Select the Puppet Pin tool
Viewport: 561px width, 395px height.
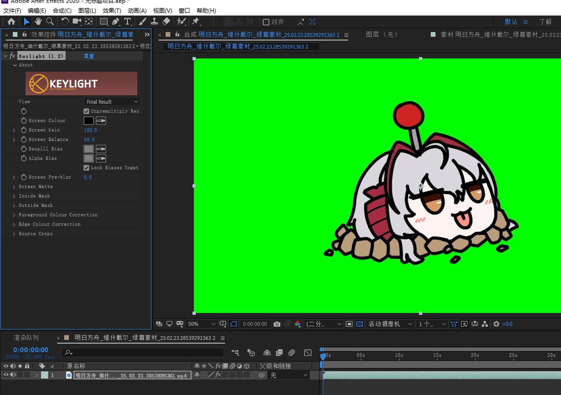pos(196,22)
